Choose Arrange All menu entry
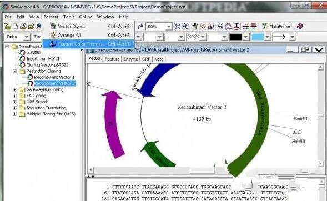 click(x=89, y=35)
